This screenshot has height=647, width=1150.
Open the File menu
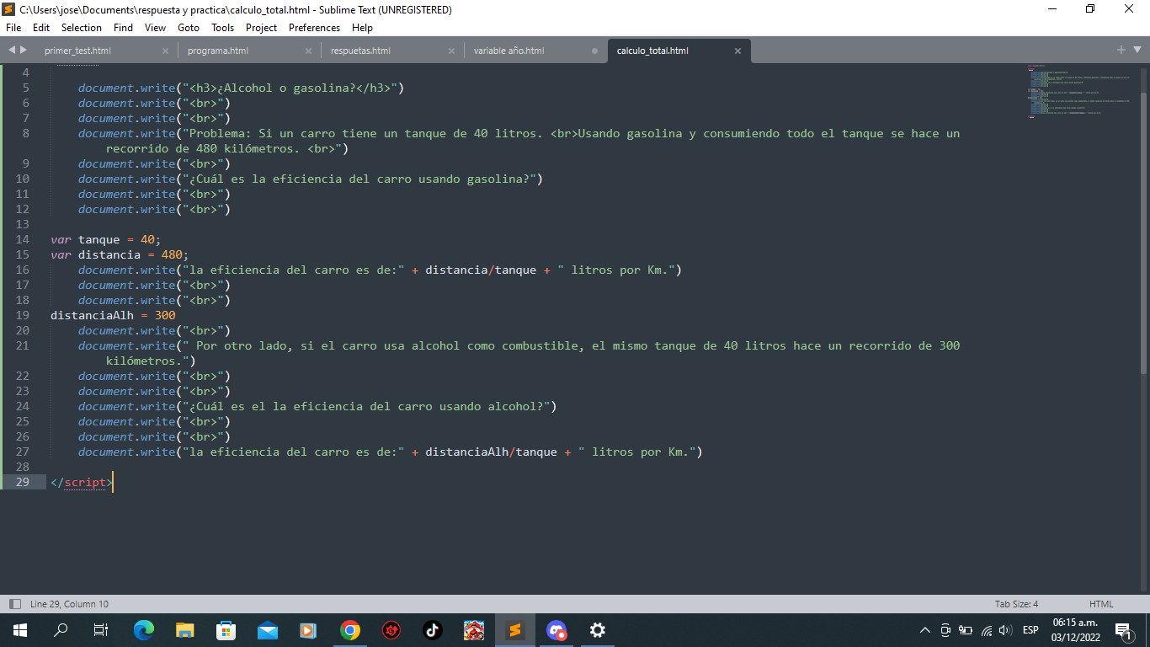click(x=13, y=28)
